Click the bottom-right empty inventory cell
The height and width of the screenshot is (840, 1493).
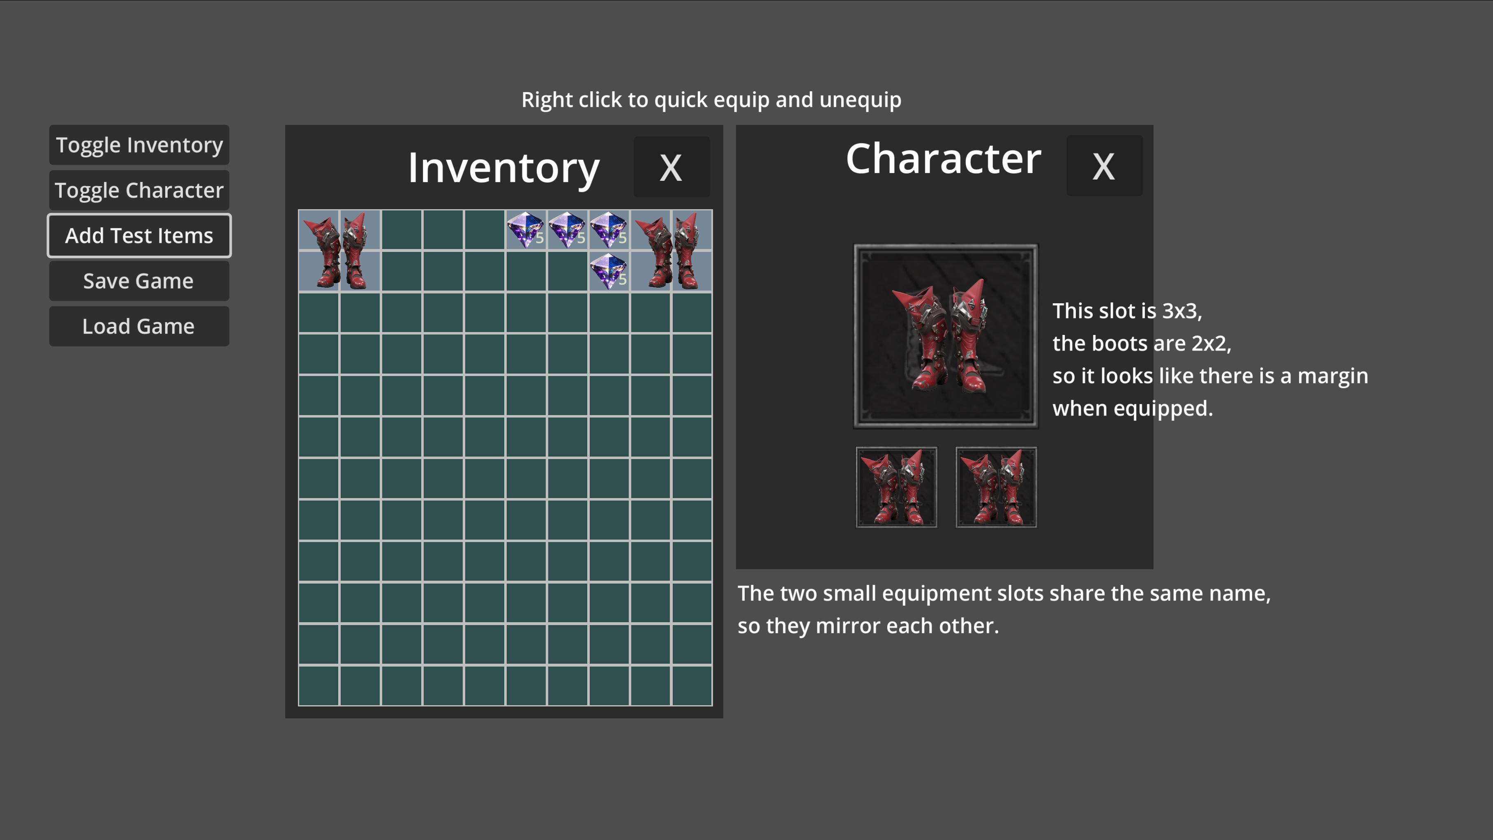pos(692,686)
